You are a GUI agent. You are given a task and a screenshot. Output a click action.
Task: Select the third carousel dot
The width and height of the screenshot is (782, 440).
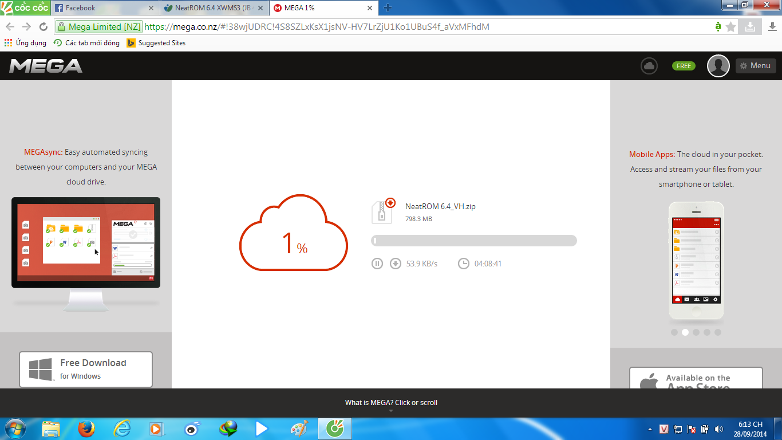click(696, 332)
